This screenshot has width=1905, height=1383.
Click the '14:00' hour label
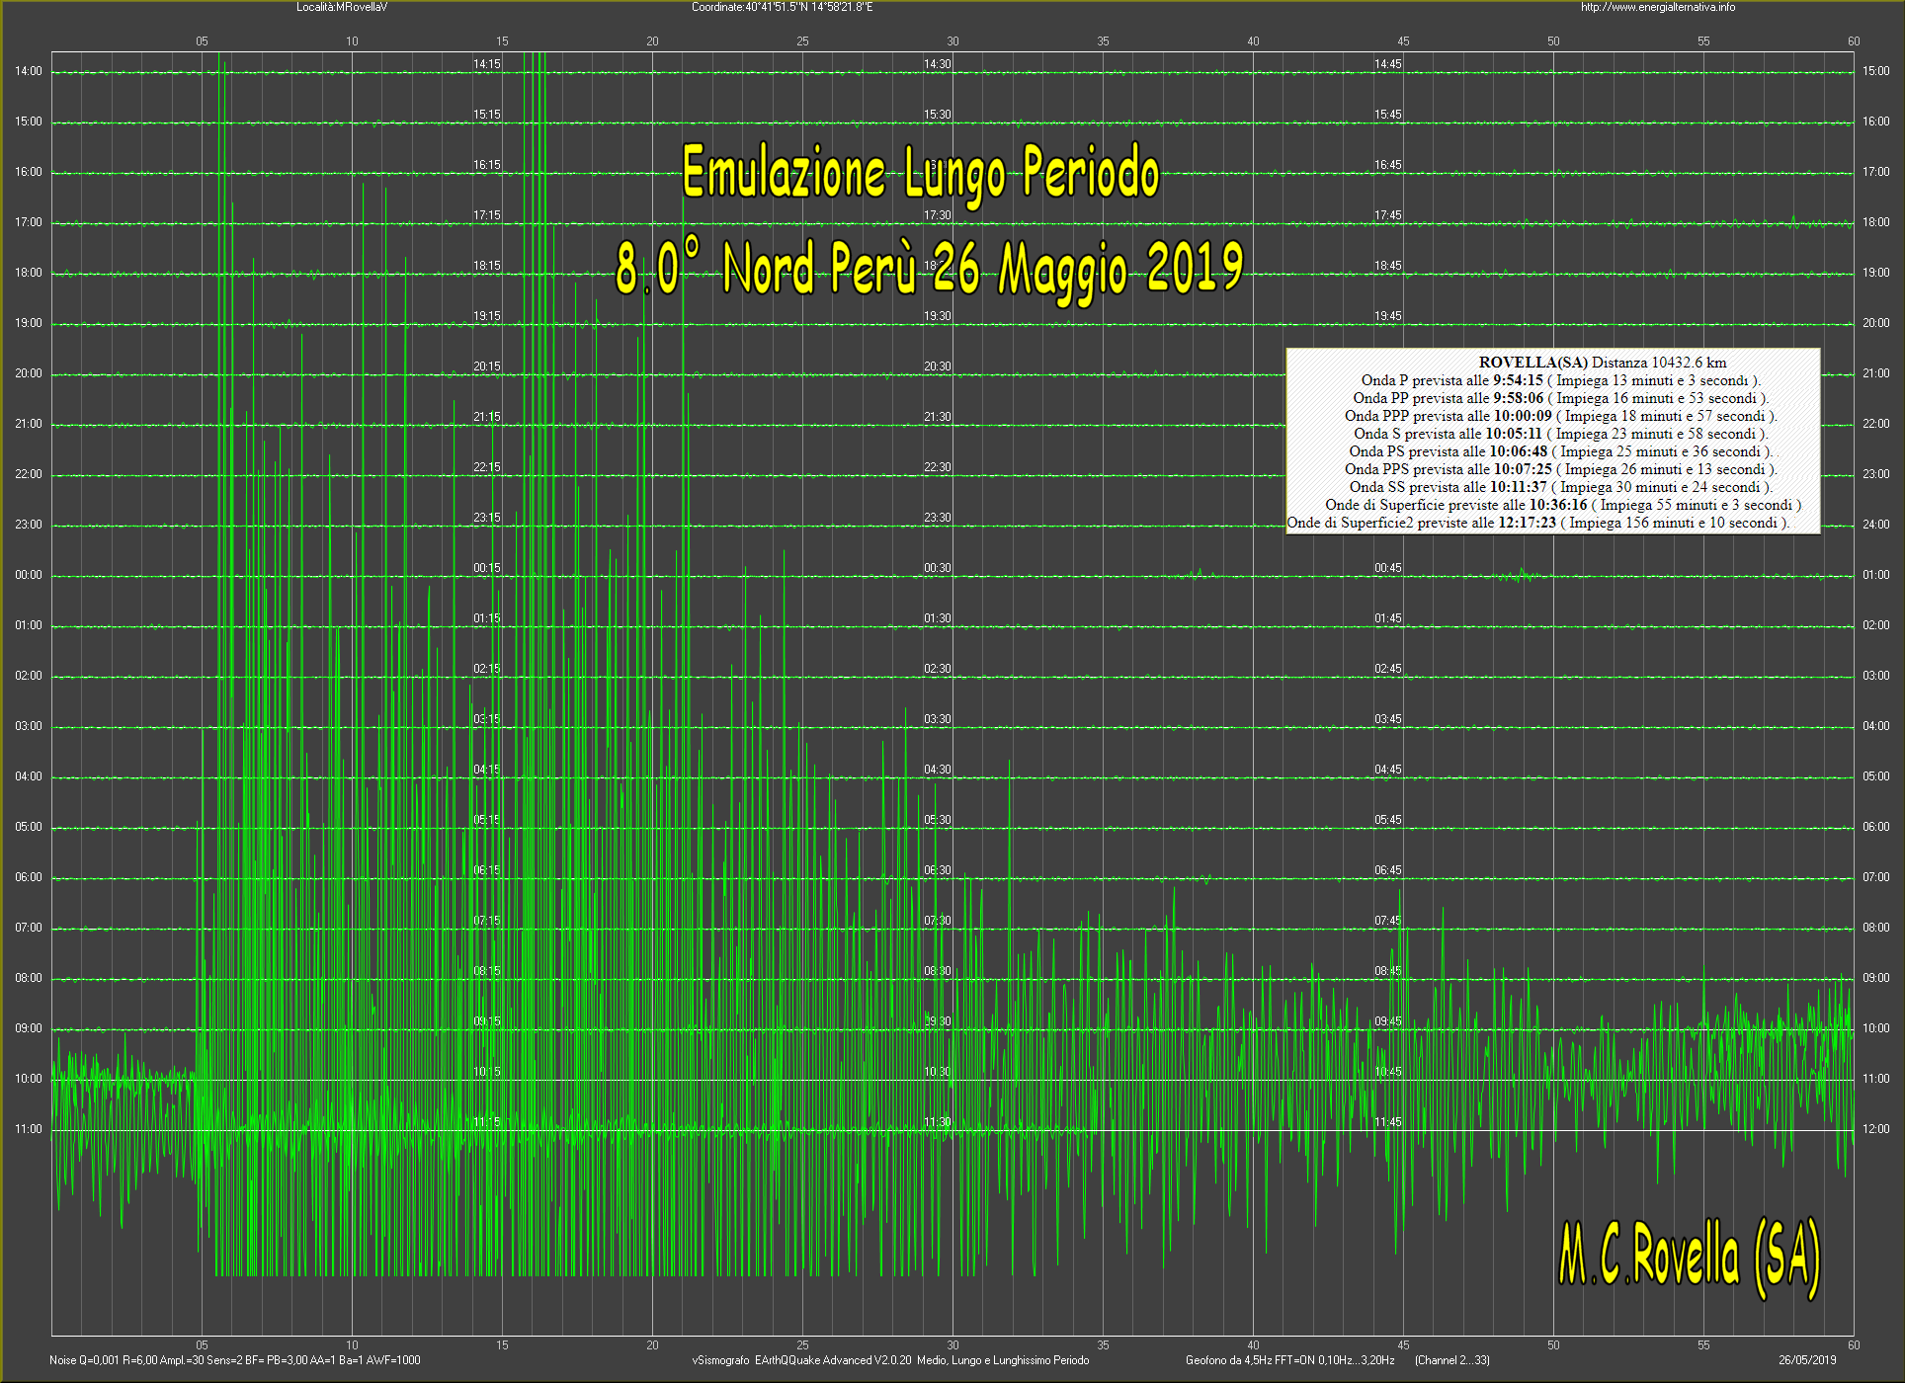pyautogui.click(x=29, y=71)
